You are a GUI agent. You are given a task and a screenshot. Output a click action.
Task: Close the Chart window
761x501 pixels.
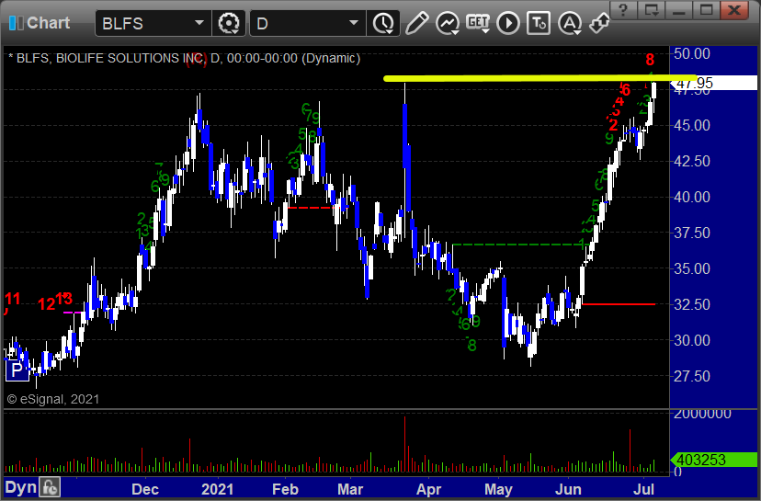point(734,10)
